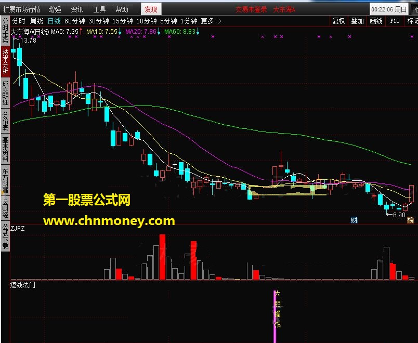Click the MA5: 7.35 indicator label
Screen dimensions: 418x343
[64, 32]
